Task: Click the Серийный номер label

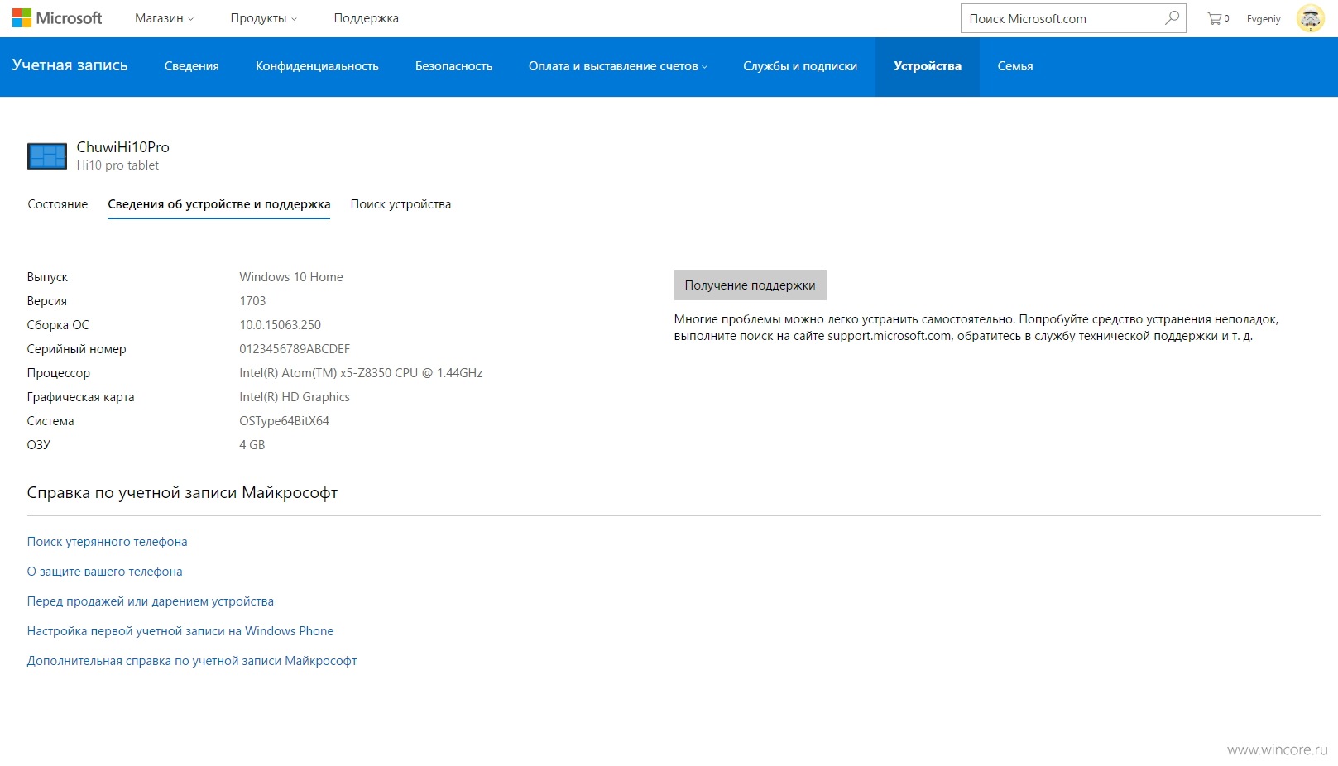Action: pyautogui.click(x=77, y=349)
